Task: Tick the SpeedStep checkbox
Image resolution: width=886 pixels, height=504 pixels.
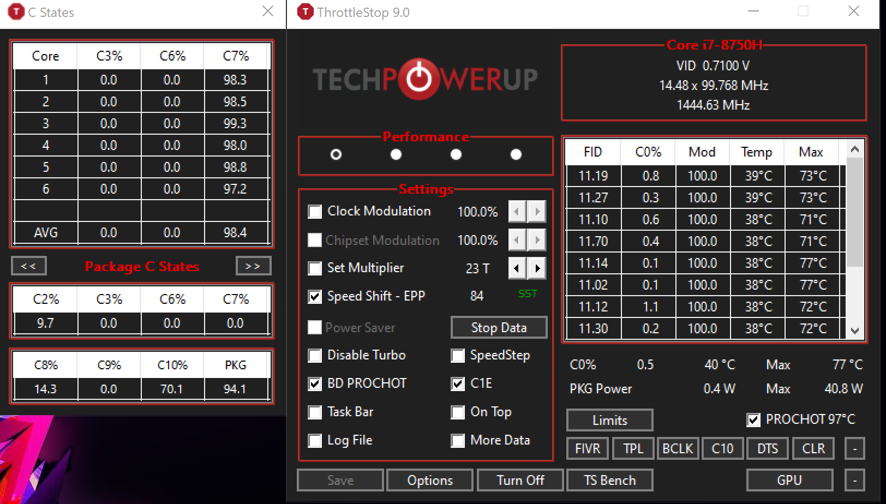Action: coord(458,356)
